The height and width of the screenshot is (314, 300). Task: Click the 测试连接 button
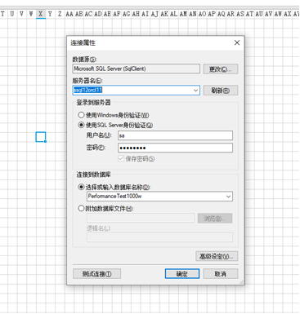(96, 274)
